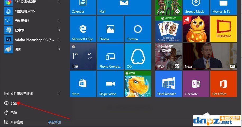Expand the 启动迅雷7 jump list arrow
The width and height of the screenshot is (242, 127).
point(59,21)
